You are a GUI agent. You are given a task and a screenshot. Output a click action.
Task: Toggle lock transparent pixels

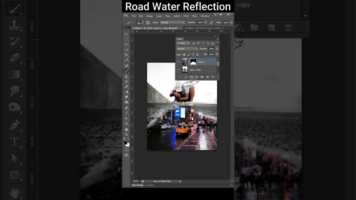pos(184,54)
